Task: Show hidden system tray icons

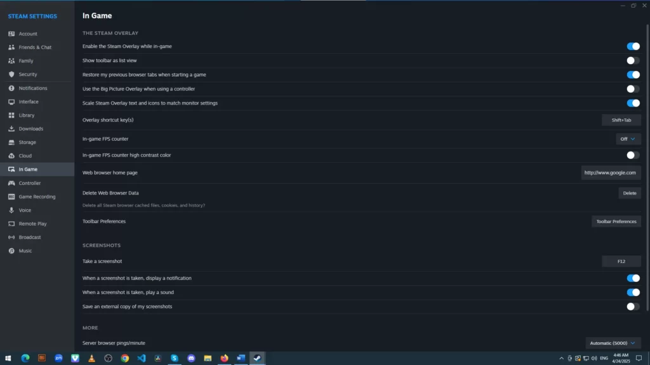Action: click(x=561, y=359)
